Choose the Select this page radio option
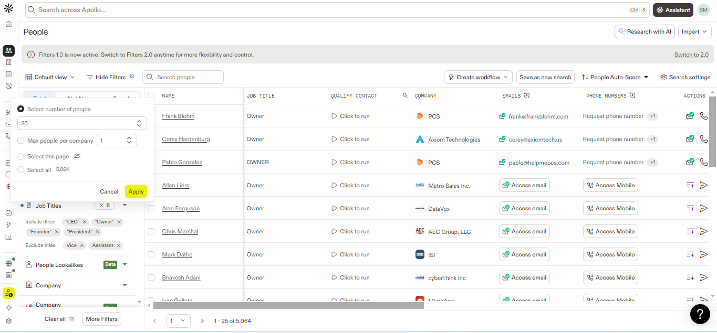This screenshot has height=333, width=717. (x=21, y=156)
